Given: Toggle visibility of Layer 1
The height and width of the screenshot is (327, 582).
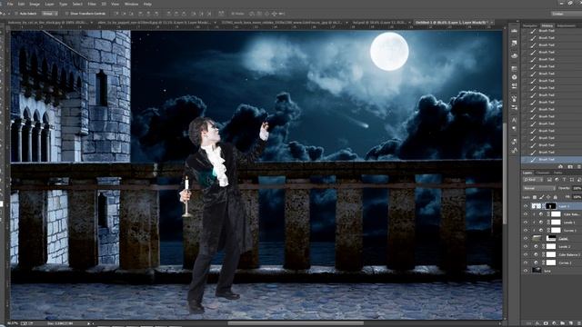Looking at the screenshot, I should tap(526, 206).
